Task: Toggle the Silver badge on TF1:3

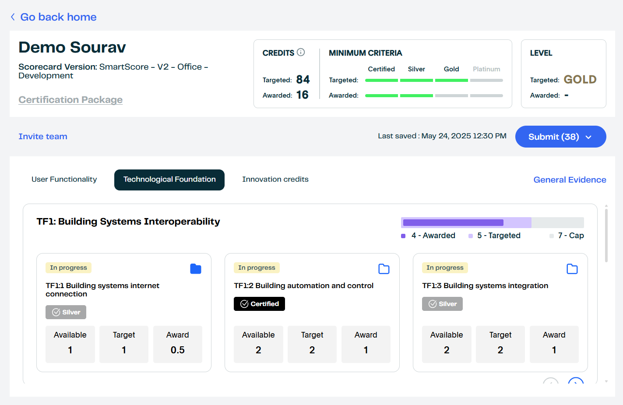Action: point(442,303)
